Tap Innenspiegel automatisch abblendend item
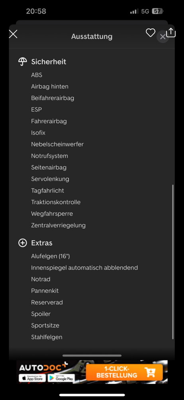 [84, 268]
